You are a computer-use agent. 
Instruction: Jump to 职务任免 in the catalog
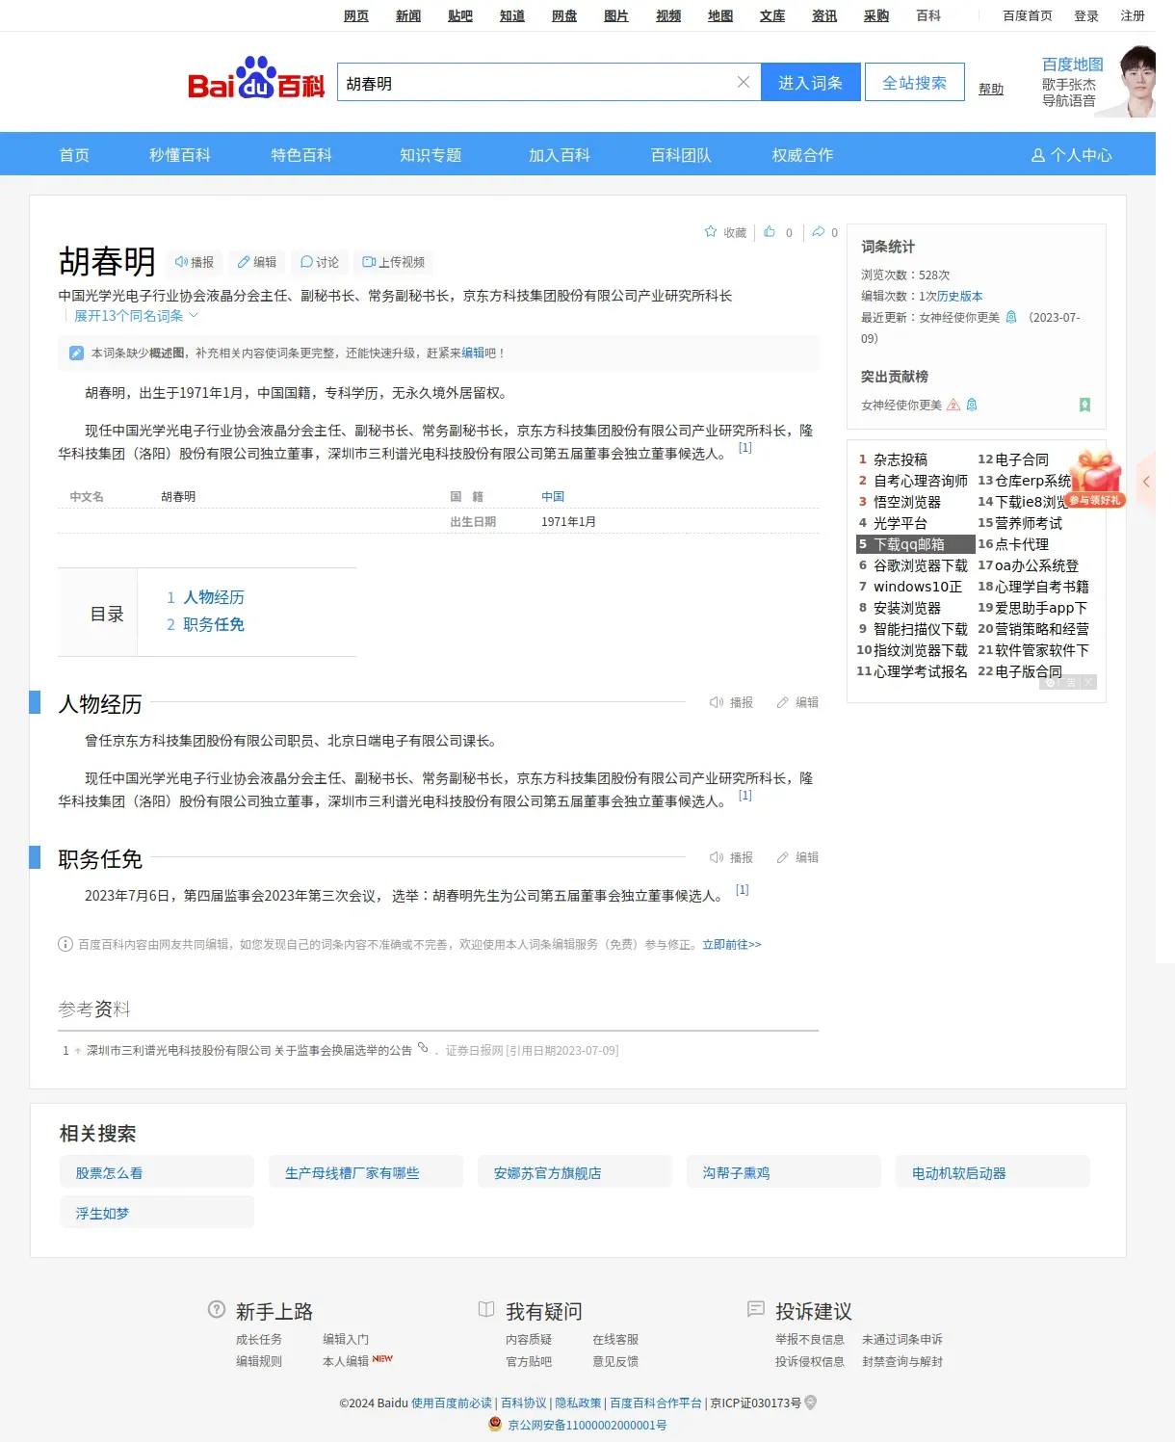(x=213, y=624)
